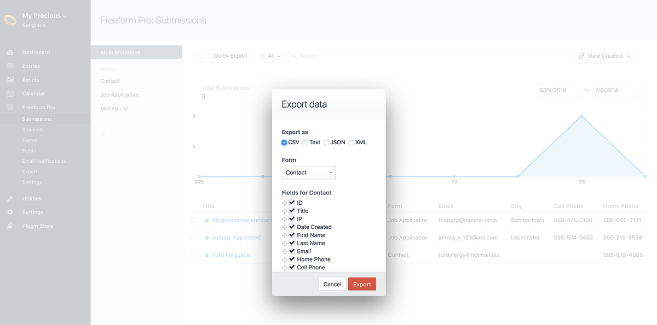Open the All status filter dropdown
Viewport: 657px width, 325px height.
270,56
